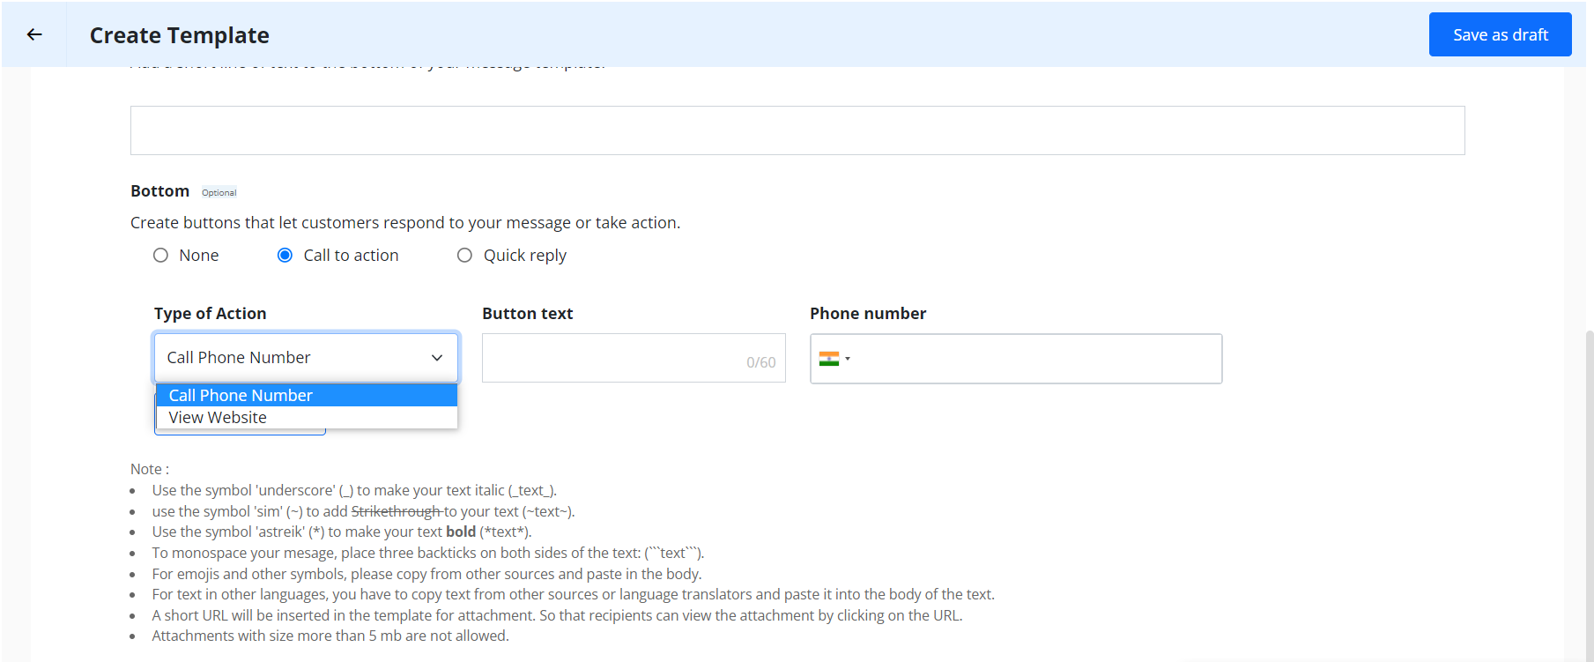Click the Create Template heading

tap(180, 35)
